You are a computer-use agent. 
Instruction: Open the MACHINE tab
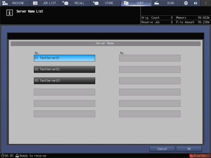pos(15,3)
